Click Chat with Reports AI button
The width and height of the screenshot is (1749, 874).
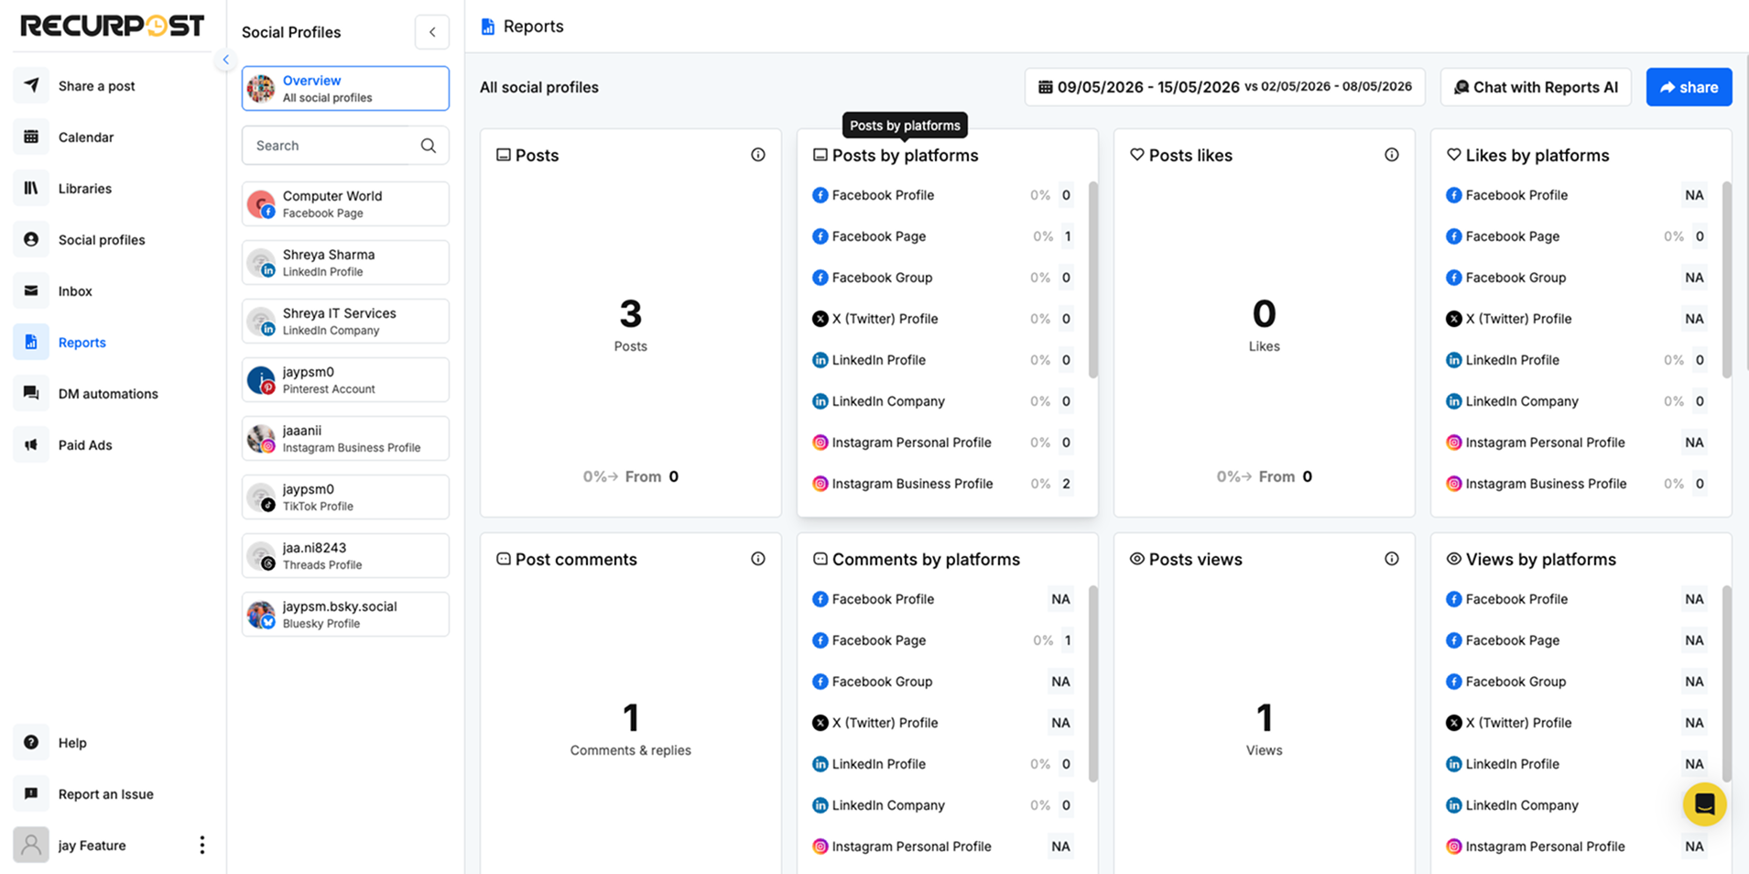tap(1536, 87)
